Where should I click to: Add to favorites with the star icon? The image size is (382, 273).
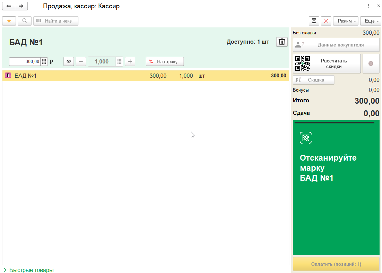click(x=9, y=21)
